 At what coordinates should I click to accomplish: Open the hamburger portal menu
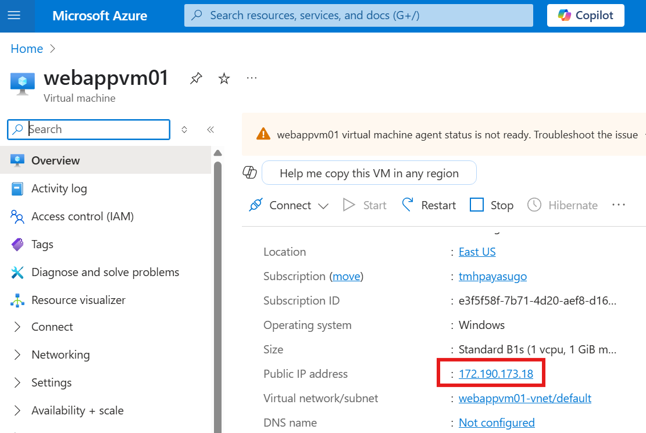click(x=14, y=16)
